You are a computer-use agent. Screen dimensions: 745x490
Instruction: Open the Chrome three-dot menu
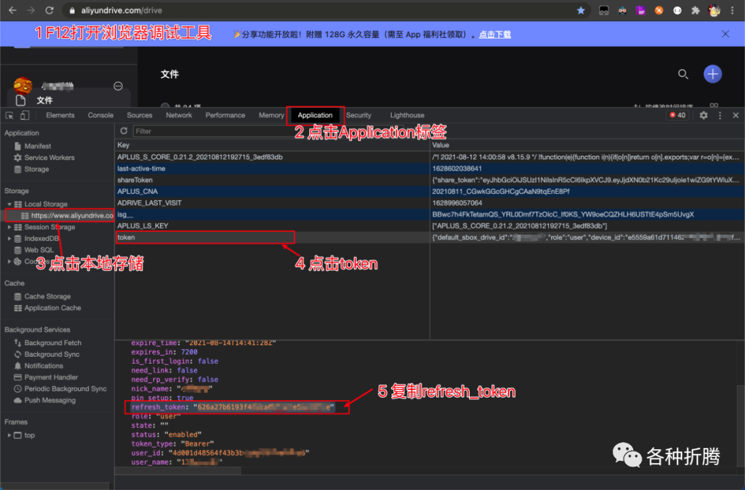pyautogui.click(x=732, y=10)
